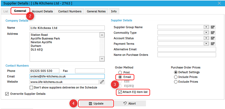The height and width of the screenshot is (109, 225).
Task: Expand Supplier Group Name dropdown
Action: click(x=206, y=27)
